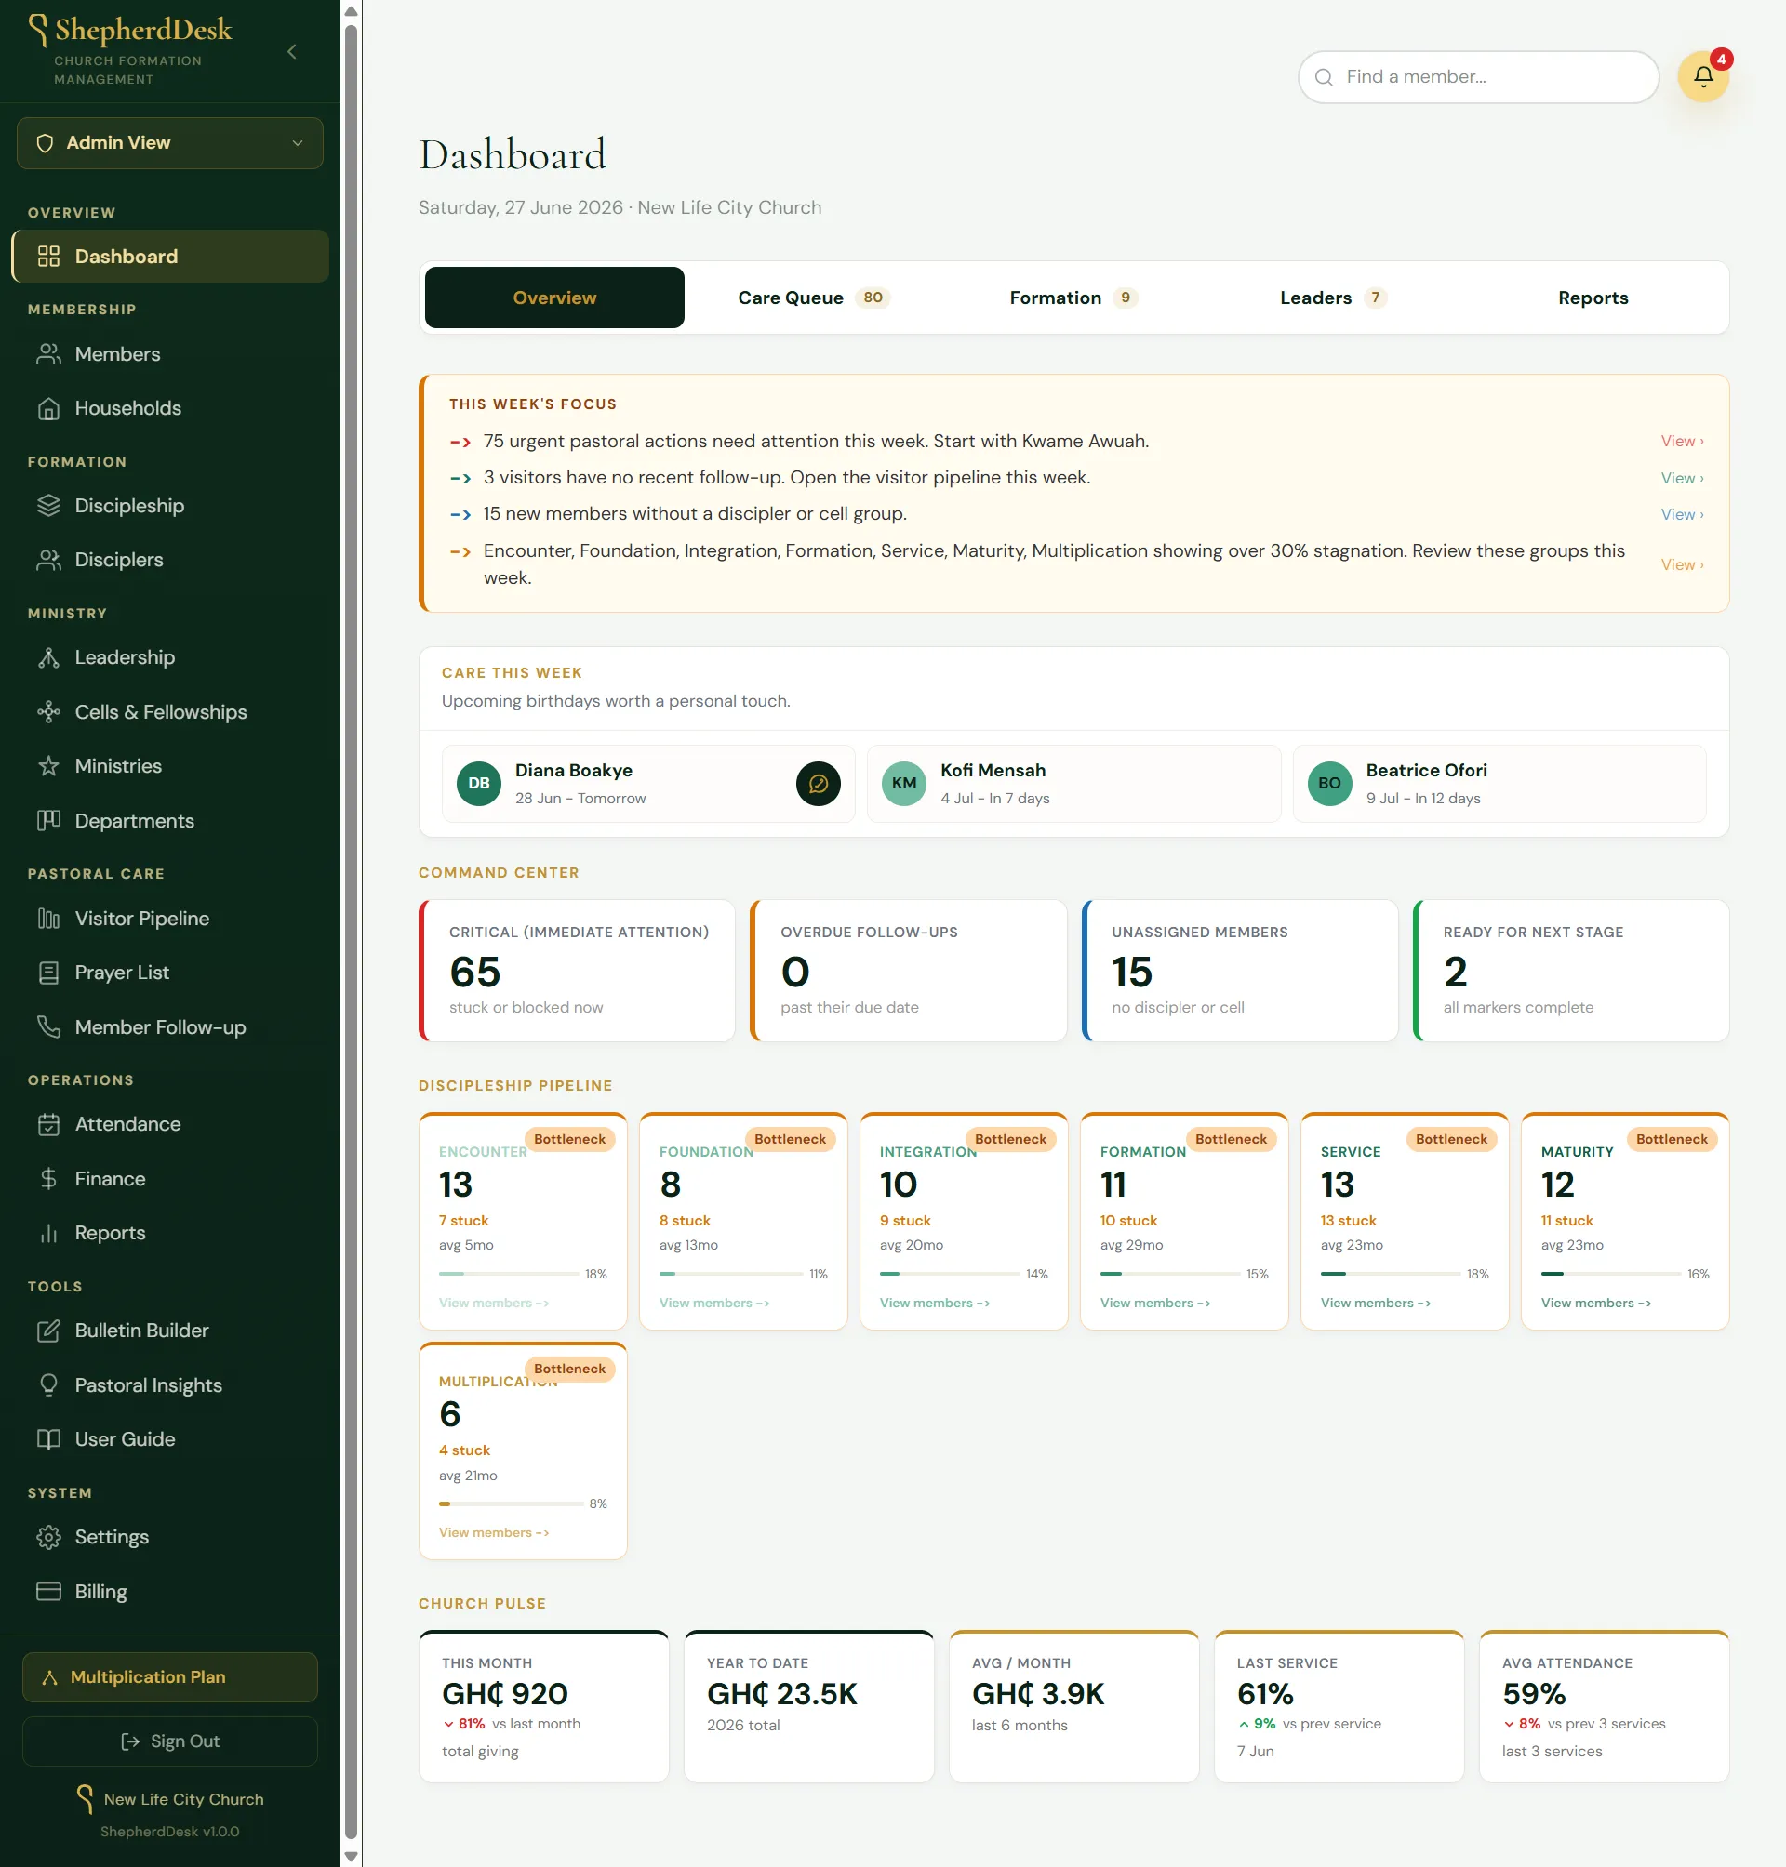This screenshot has width=1786, height=1867.
Task: Click the Service 18% progress bar
Action: 1390,1274
